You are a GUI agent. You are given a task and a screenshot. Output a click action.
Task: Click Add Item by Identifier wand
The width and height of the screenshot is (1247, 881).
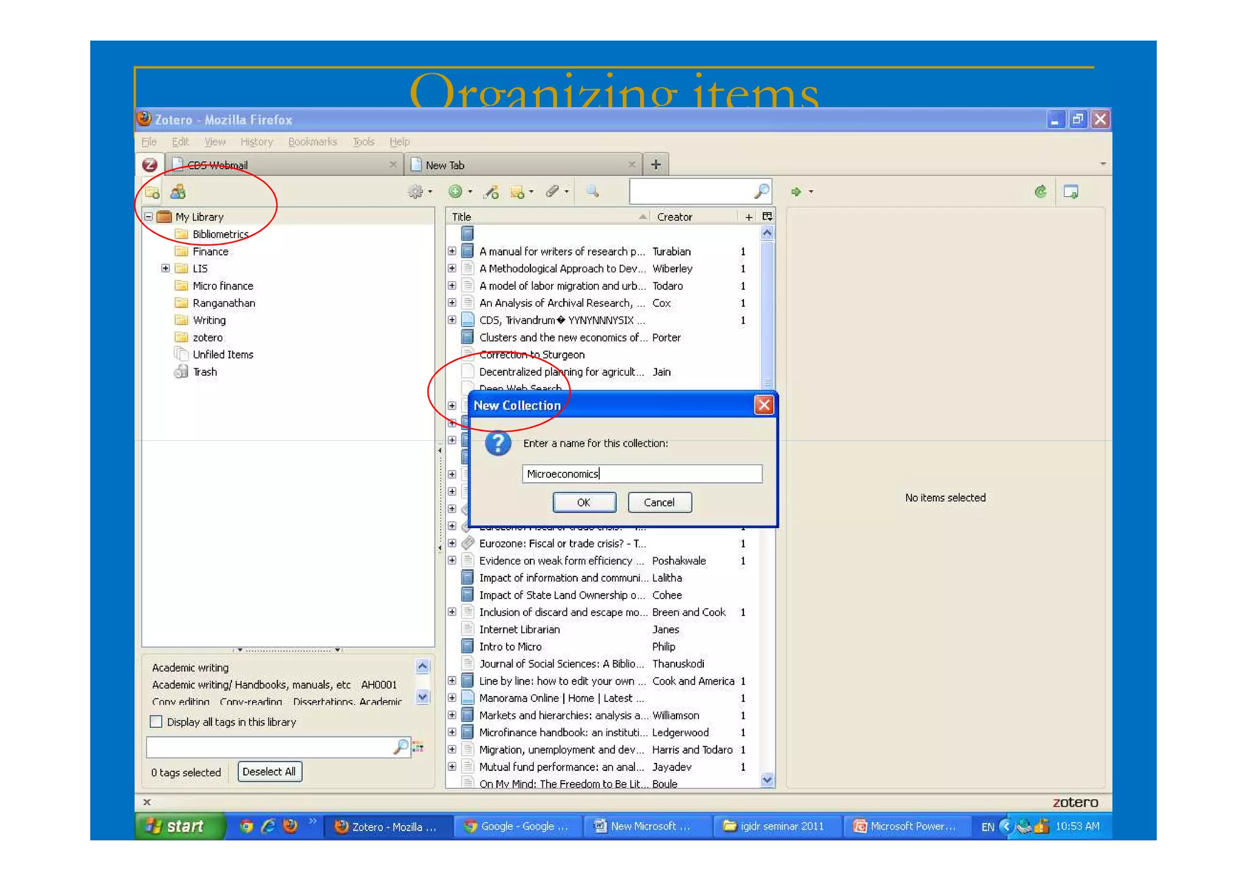click(x=491, y=192)
